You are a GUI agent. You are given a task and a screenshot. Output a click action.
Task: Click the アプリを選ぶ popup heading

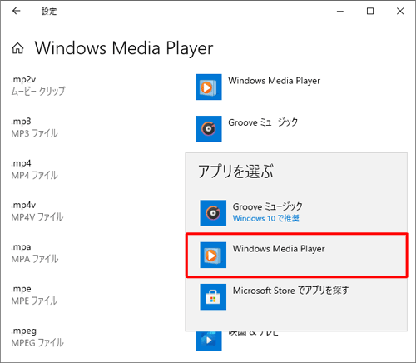(x=235, y=172)
